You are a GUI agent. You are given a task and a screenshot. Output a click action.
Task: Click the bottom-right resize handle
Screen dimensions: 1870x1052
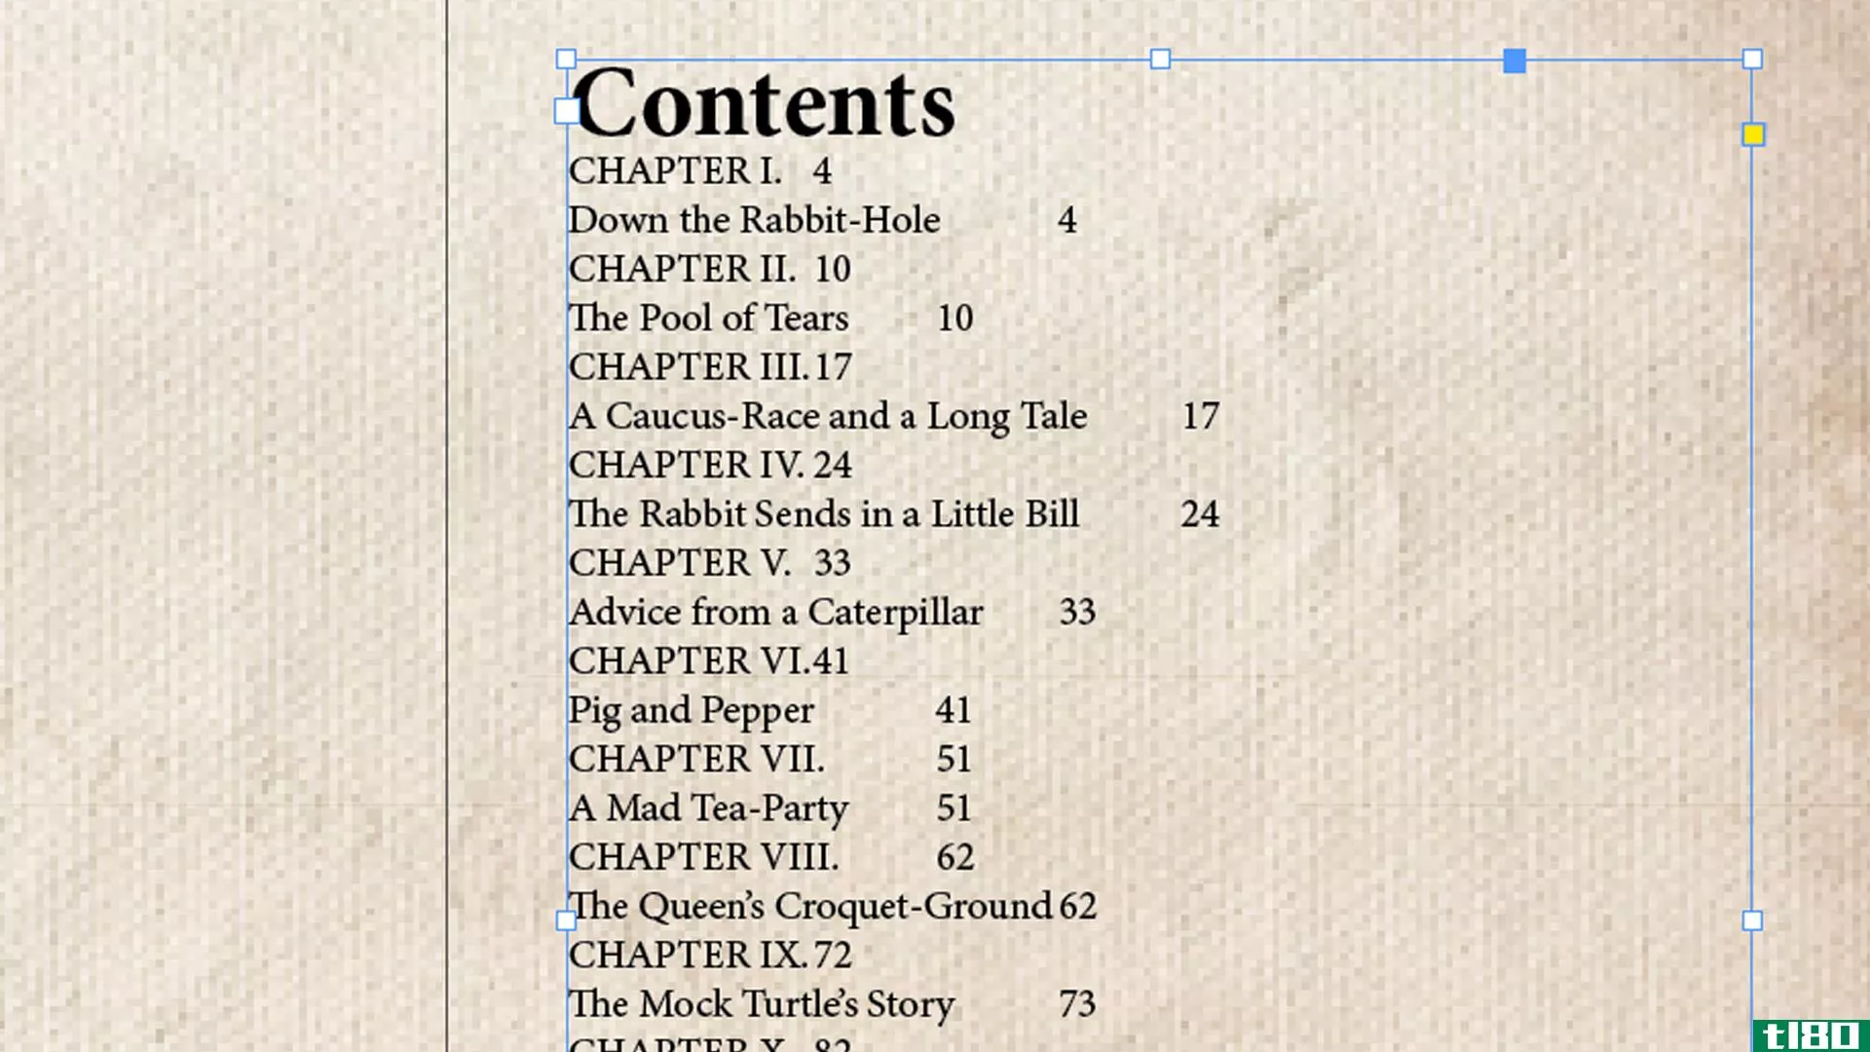pos(1752,919)
